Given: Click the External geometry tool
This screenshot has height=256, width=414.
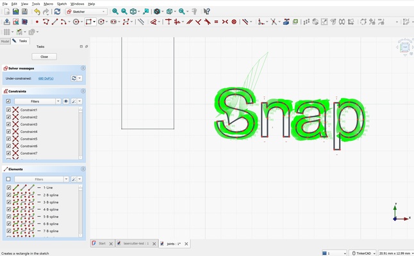Looking at the screenshot, I should [286, 22].
